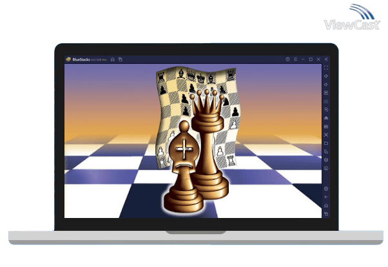This screenshot has height=267, width=388.
Task: Enter full screen mode from side toolbar
Action: pyautogui.click(x=326, y=68)
